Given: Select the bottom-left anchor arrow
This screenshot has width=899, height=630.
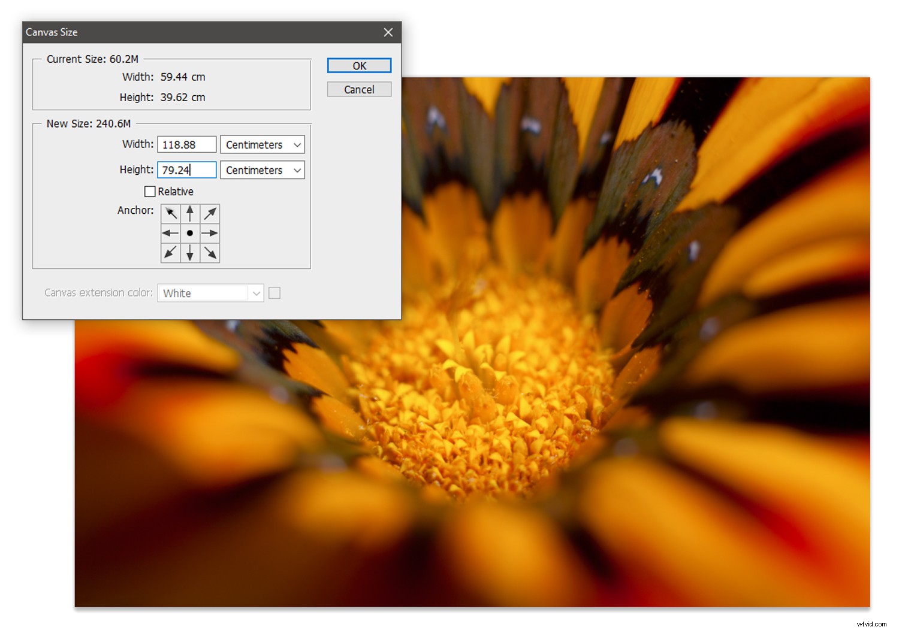Looking at the screenshot, I should (x=170, y=253).
